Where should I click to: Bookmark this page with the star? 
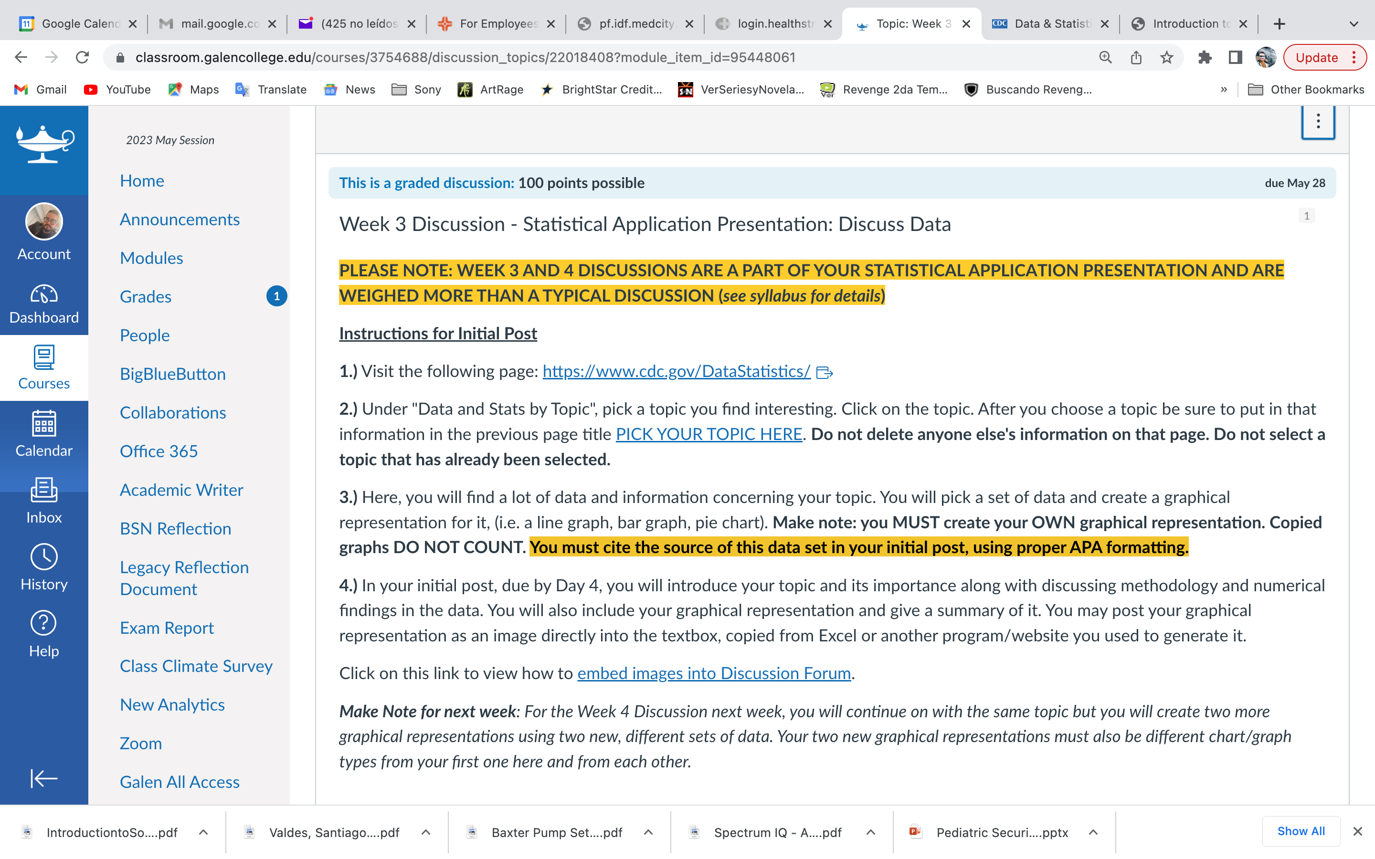pyautogui.click(x=1166, y=57)
